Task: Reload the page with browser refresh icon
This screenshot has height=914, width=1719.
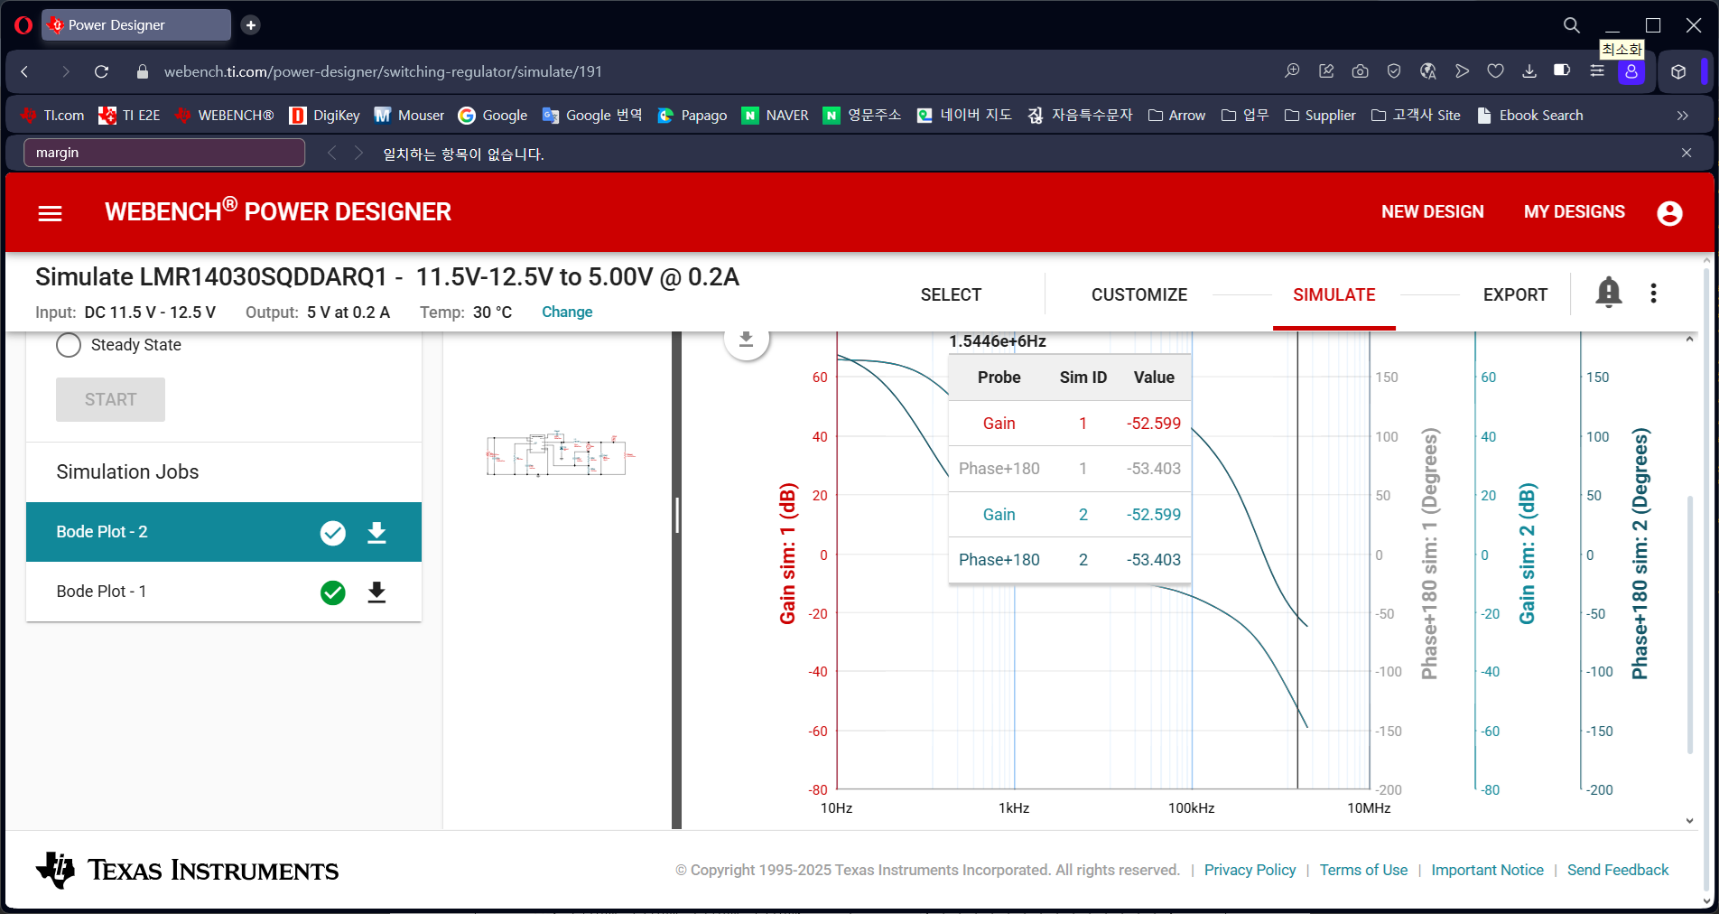Action: (102, 71)
